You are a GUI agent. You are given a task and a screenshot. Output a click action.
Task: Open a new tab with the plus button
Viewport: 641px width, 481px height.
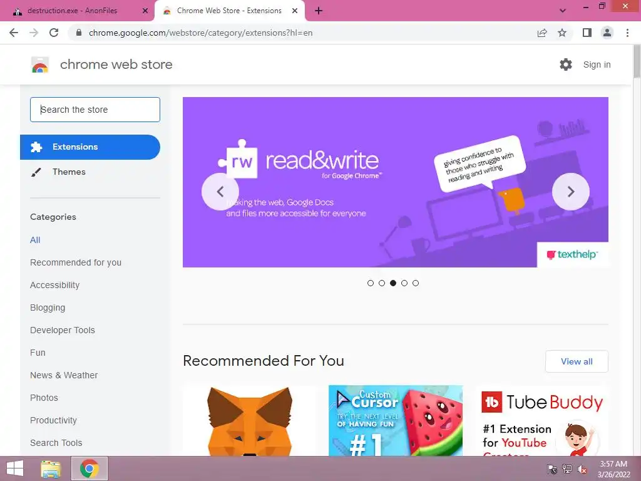(319, 11)
